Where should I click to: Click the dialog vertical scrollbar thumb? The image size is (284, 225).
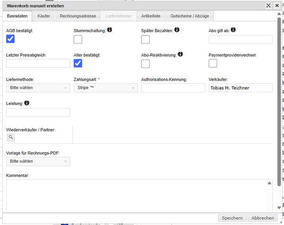tap(279, 102)
